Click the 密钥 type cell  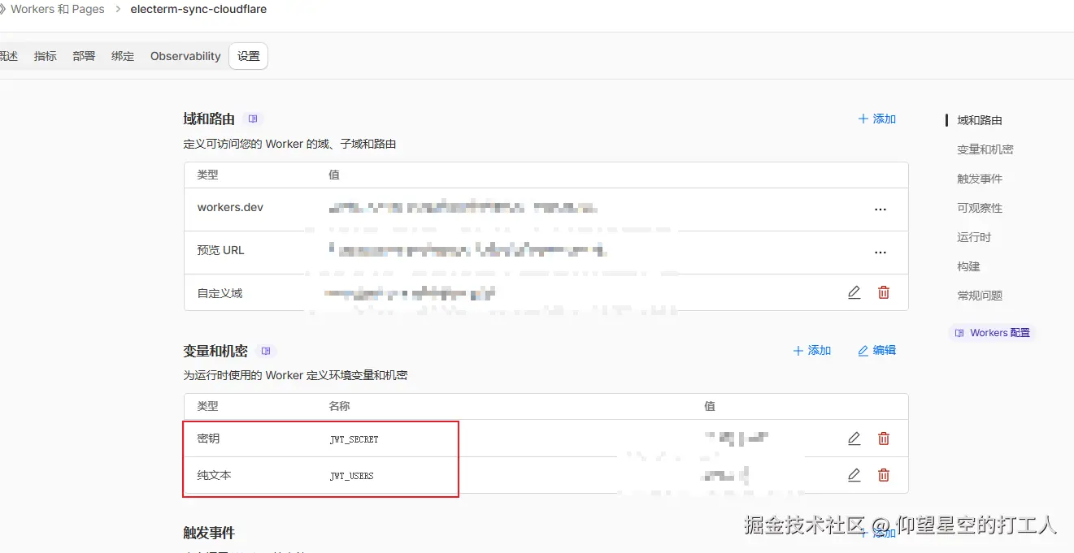click(x=208, y=439)
